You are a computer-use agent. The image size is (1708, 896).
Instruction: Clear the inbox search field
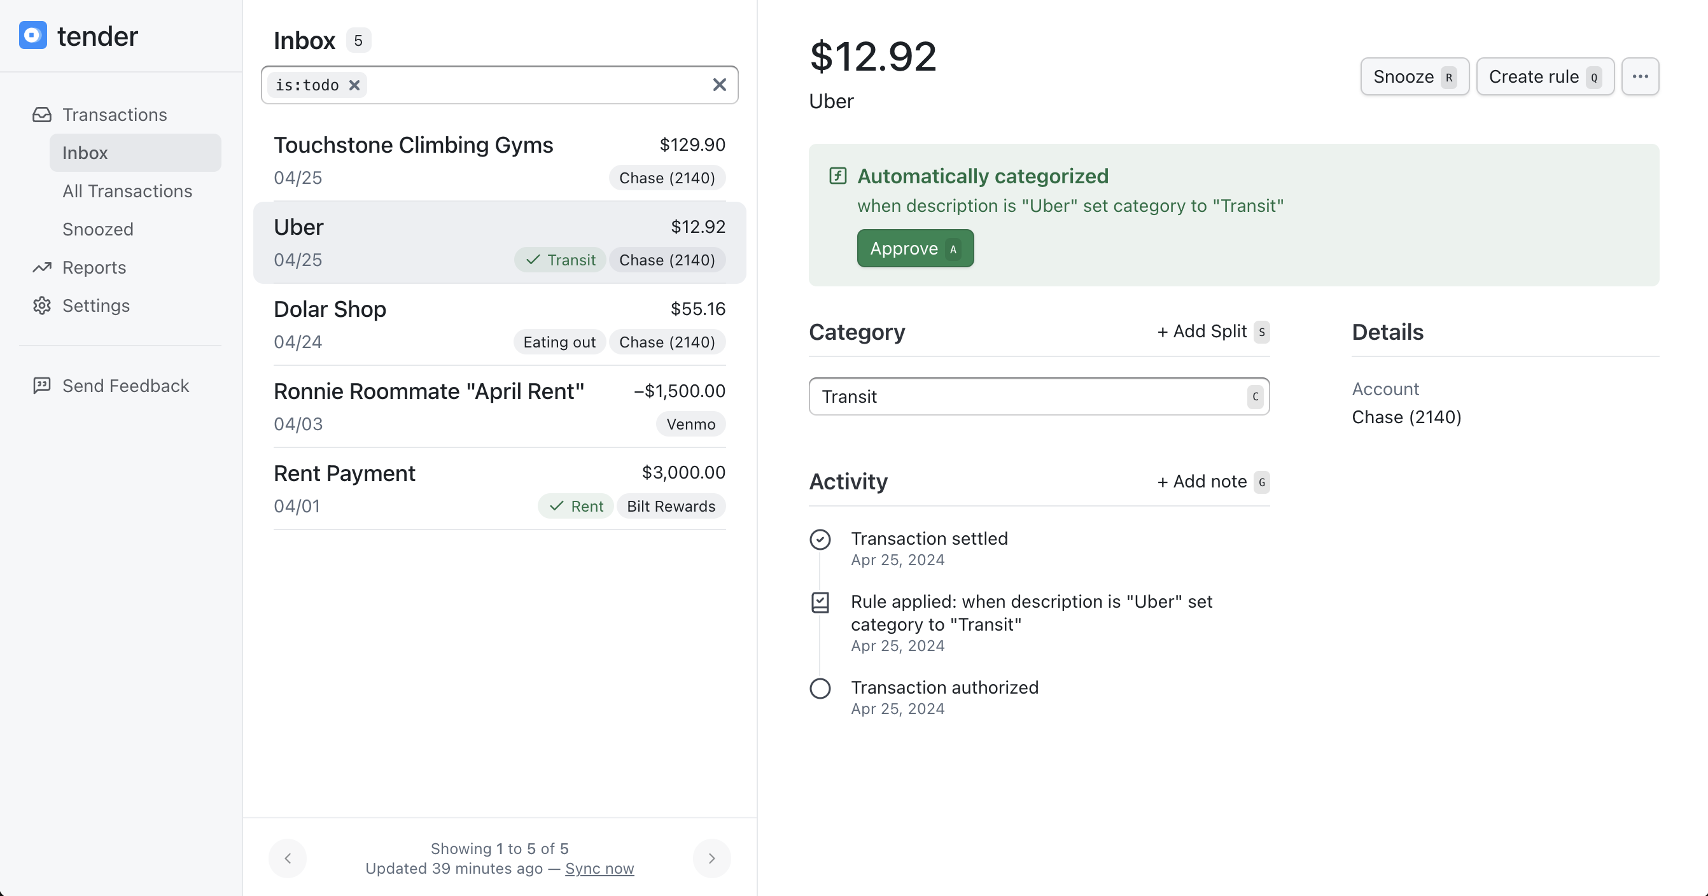(719, 85)
